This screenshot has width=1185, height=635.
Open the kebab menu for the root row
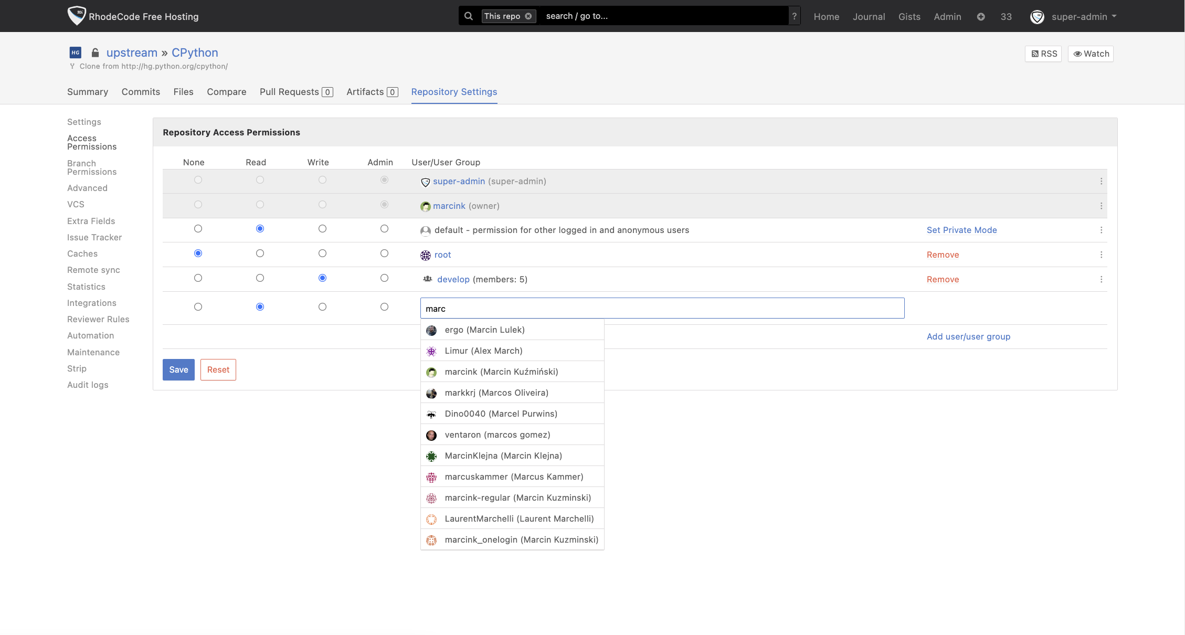pyautogui.click(x=1101, y=255)
